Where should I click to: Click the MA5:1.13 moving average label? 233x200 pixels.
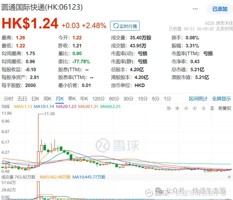(x=23, y=107)
